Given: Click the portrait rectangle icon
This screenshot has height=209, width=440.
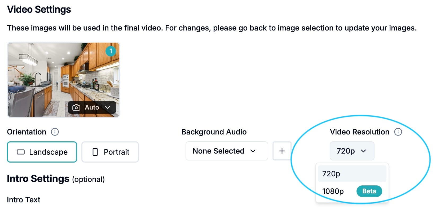Looking at the screenshot, I should pos(95,152).
